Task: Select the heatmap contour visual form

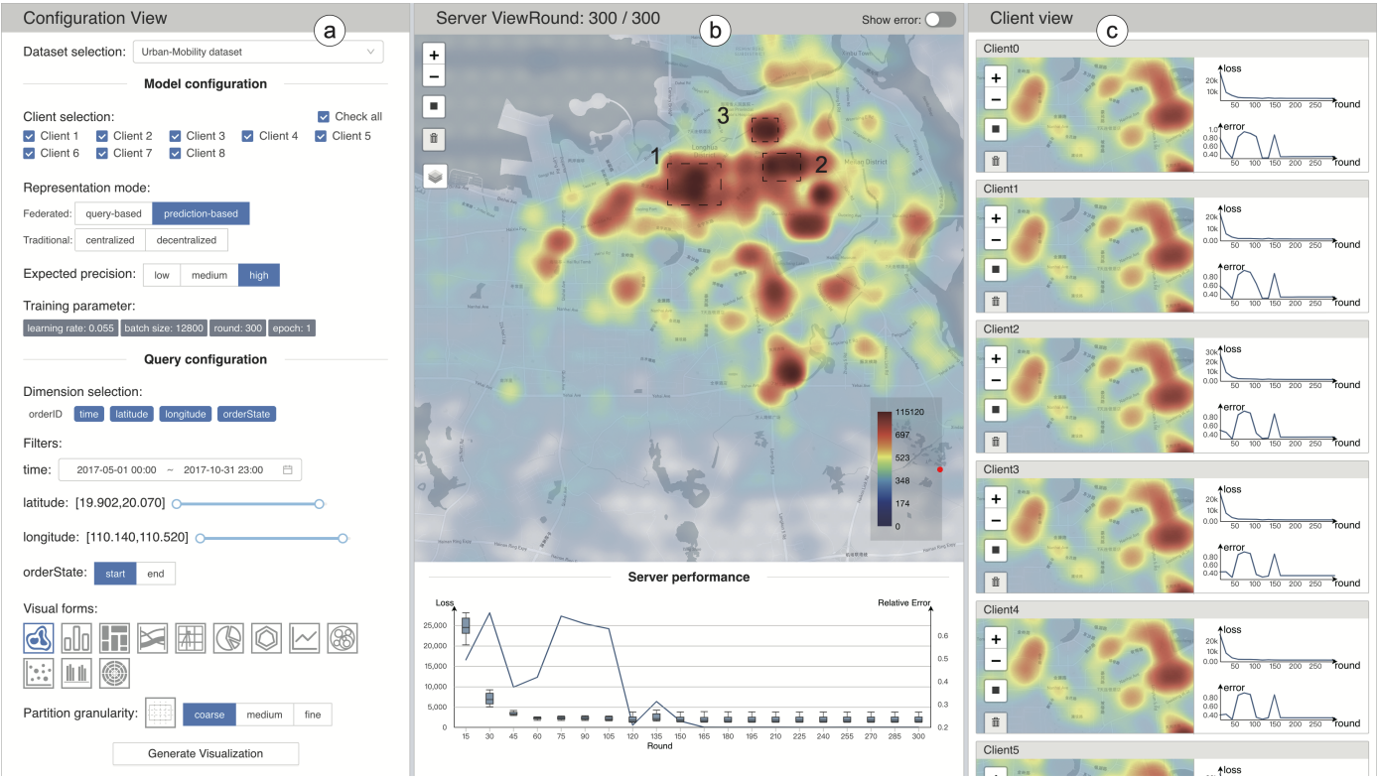Action: point(39,638)
